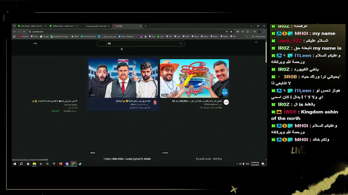Open Steam from the taskbar
The width and height of the screenshot is (348, 195).
point(80,164)
